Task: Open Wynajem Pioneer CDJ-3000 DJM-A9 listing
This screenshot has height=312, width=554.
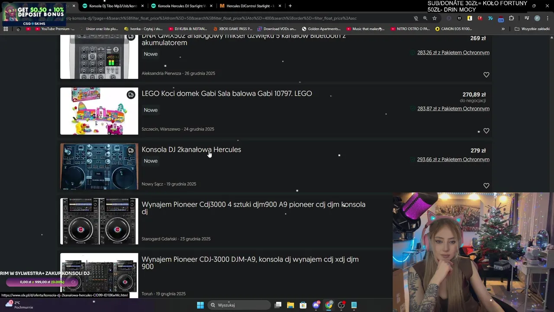Action: (250, 263)
